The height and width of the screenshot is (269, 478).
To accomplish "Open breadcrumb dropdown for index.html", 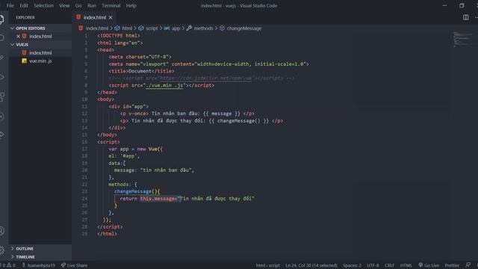I will pyautogui.click(x=96, y=28).
